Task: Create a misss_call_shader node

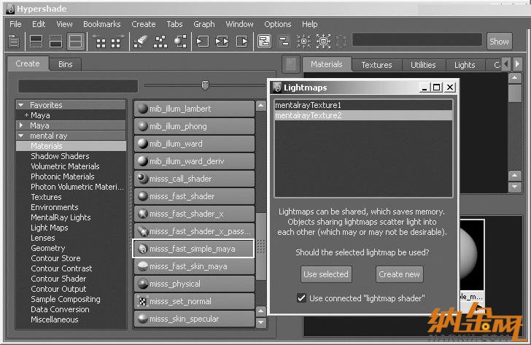Action: (x=194, y=179)
